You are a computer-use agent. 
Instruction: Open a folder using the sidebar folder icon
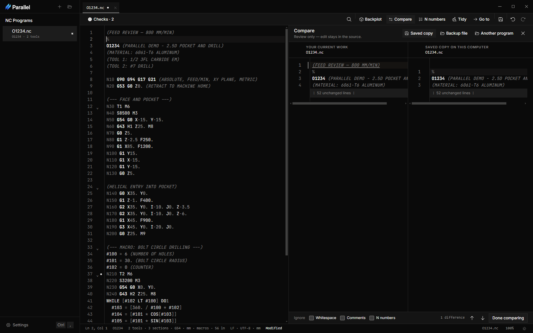pos(70,7)
